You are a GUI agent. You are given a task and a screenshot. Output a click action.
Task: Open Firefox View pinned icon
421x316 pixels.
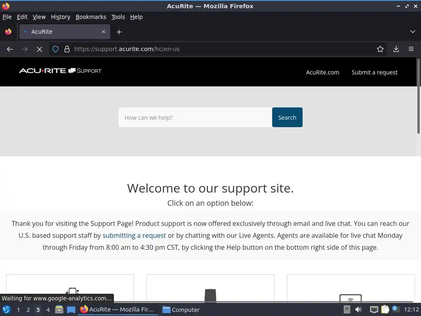8,32
